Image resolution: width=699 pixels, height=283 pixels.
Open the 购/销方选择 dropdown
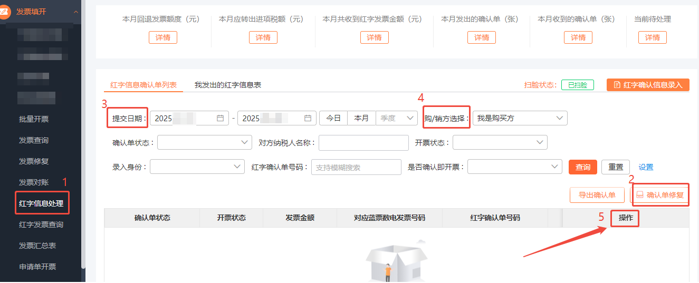pos(520,119)
